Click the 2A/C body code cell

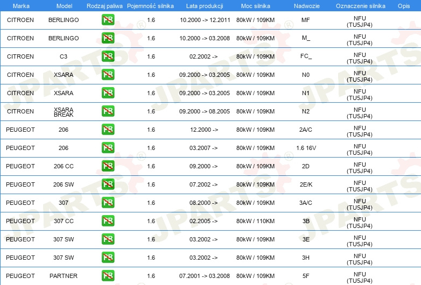coord(306,130)
